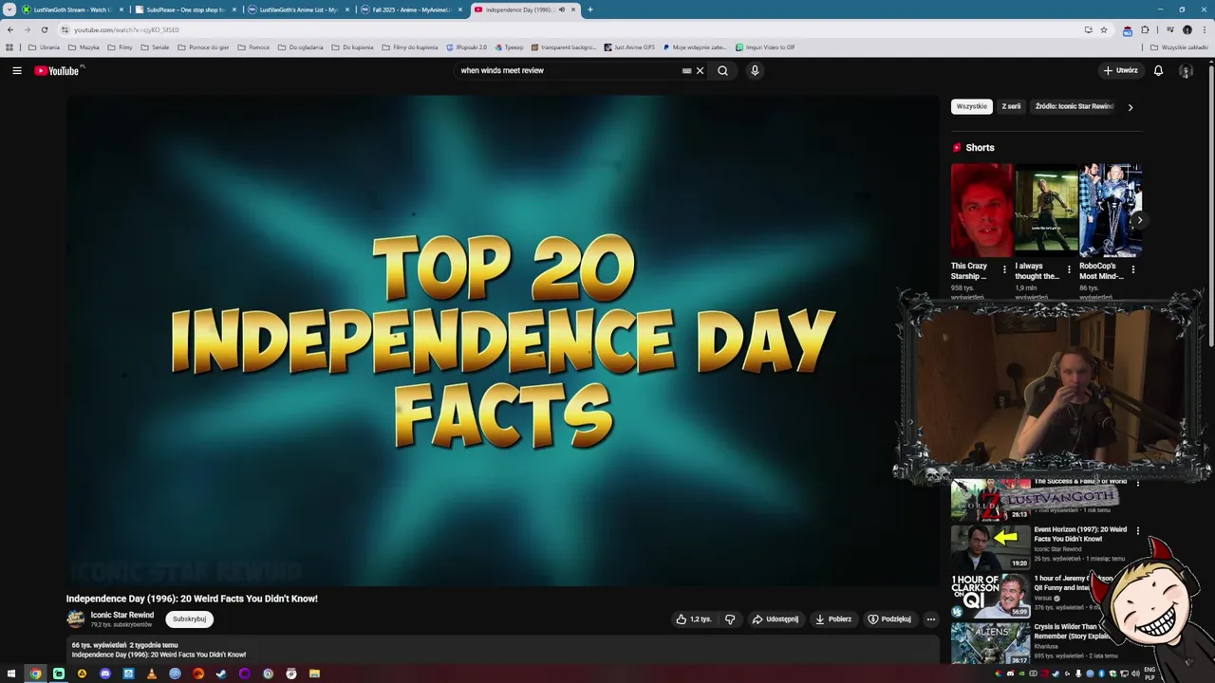Click in the YouTube search text field
Image resolution: width=1215 pixels, height=683 pixels.
[566, 70]
